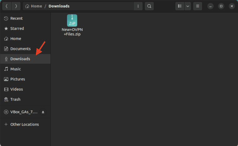Viewport: 238px width, 146px height.
Task: Open the Trash in the sidebar
Action: (x=15, y=99)
